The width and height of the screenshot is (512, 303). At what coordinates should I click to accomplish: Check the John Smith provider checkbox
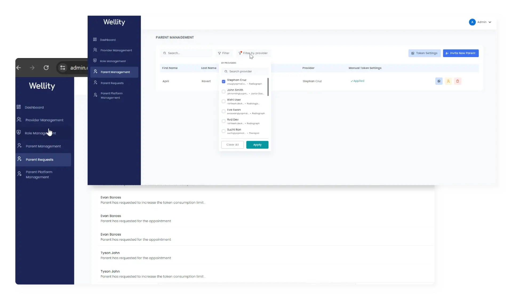(223, 92)
